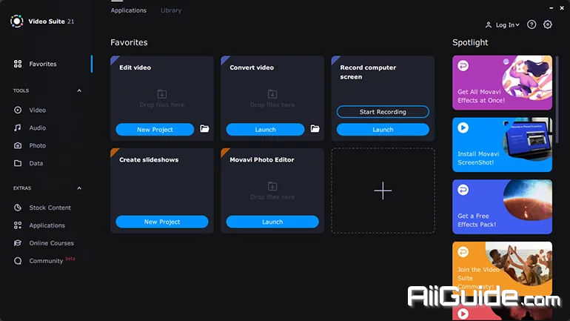Click the Video Suite logo icon
This screenshot has width=570, height=321.
click(17, 21)
